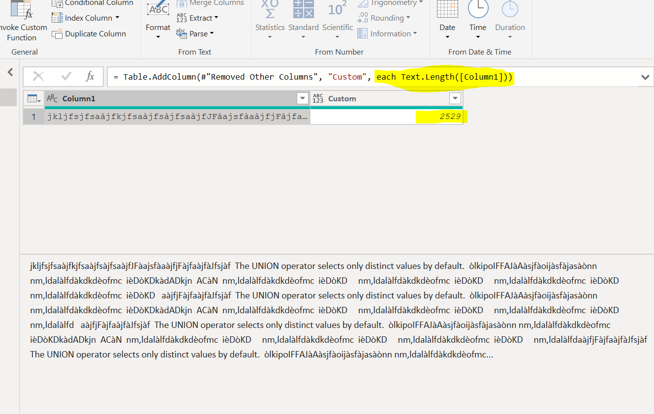
Task: Change Column1 data type ABC icon
Action: click(x=52, y=99)
